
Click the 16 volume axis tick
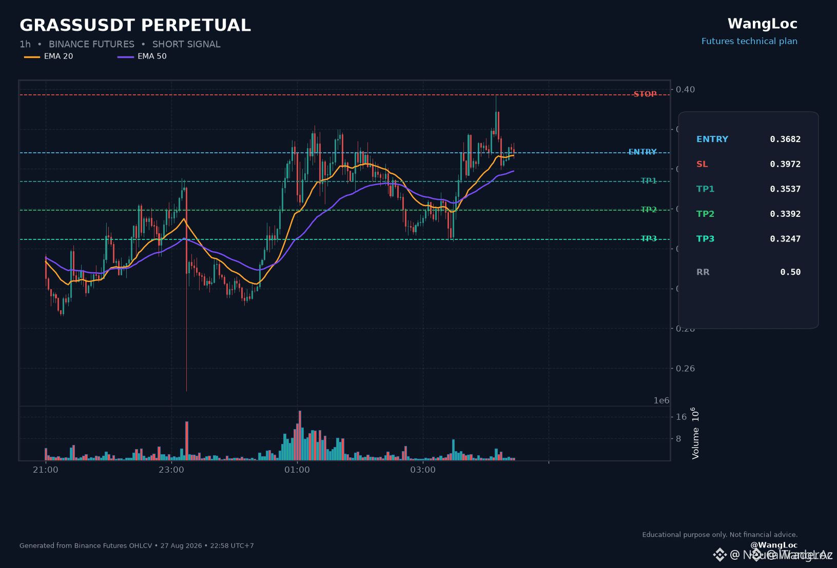pos(682,417)
